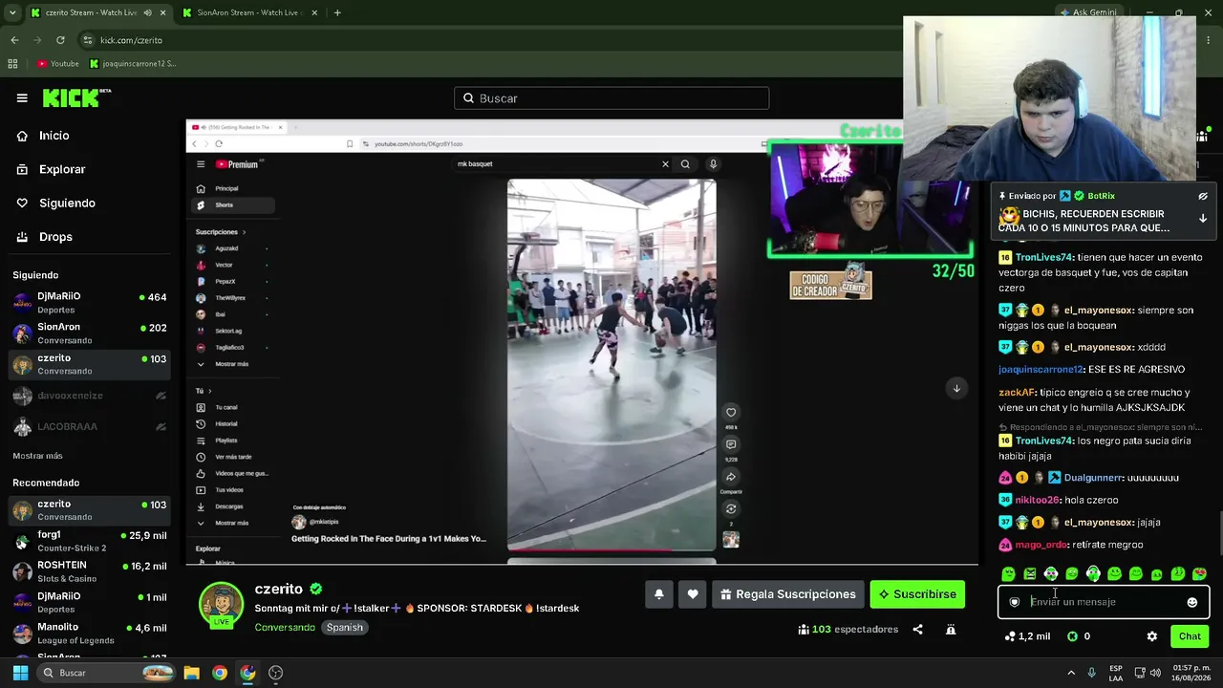Open File Explorer from the taskbar
1223x688 pixels.
click(191, 673)
